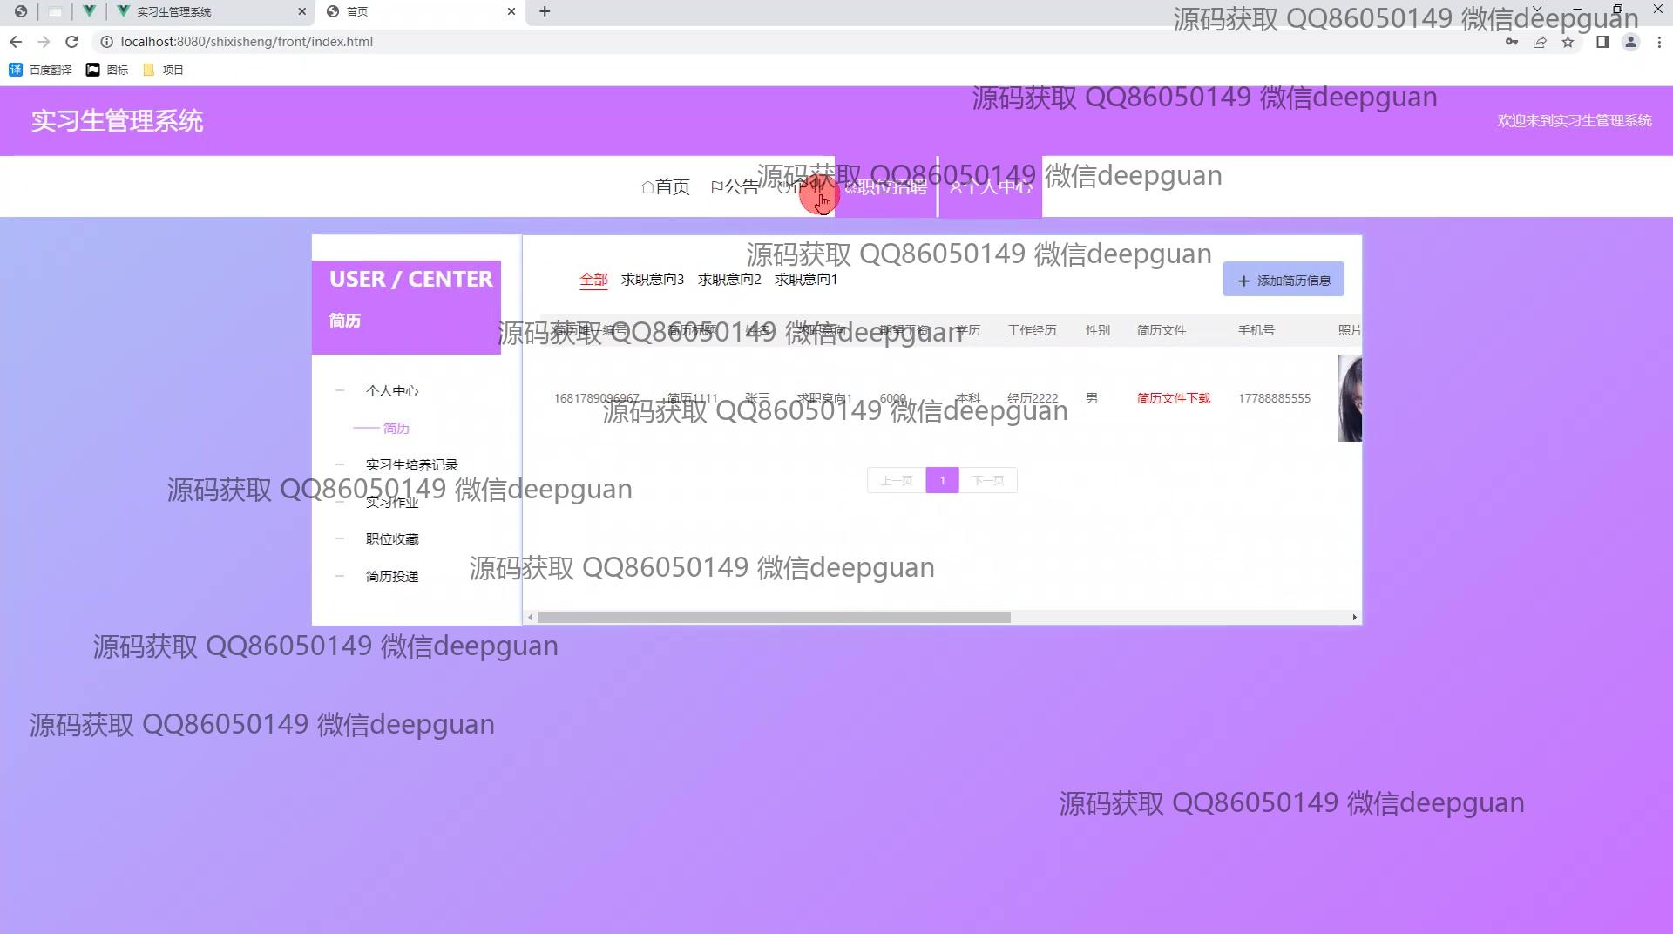The height and width of the screenshot is (934, 1673).
Task: Click the 添加简历信息 button
Action: coord(1283,281)
